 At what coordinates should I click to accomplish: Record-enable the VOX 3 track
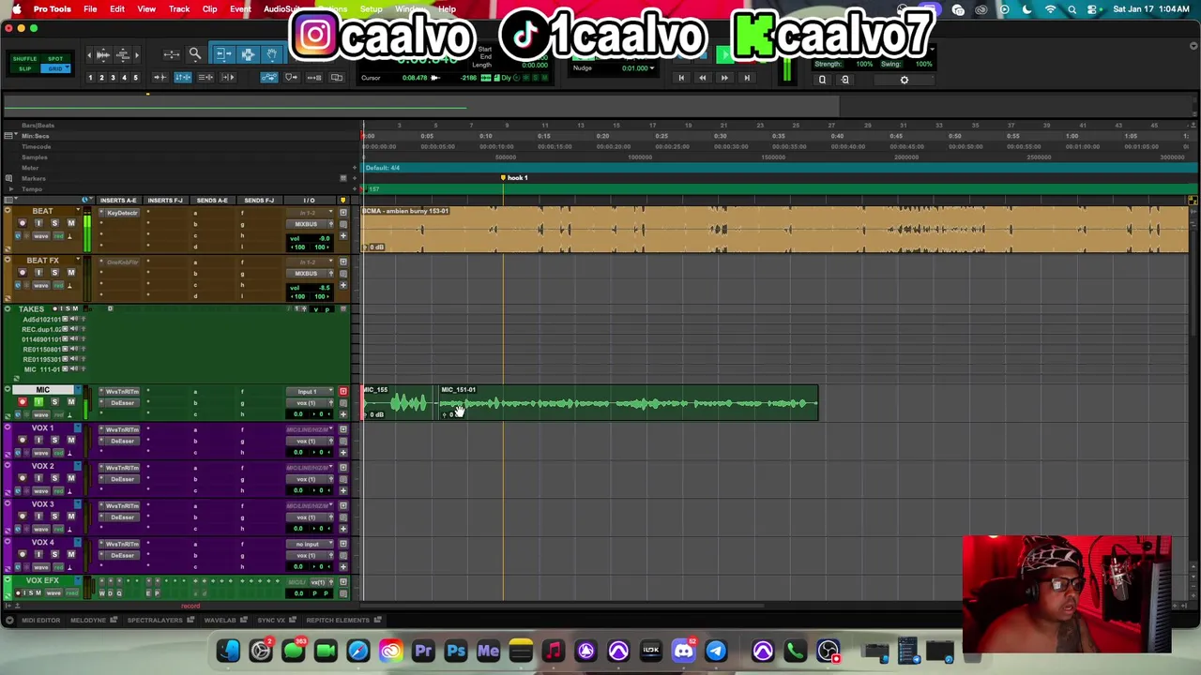tap(23, 517)
